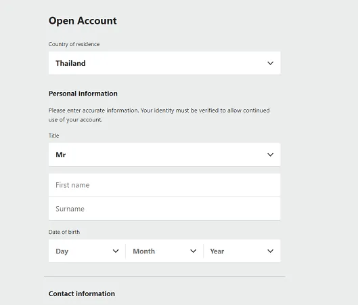The height and width of the screenshot is (305, 358).
Task: Click the identity verification notice text
Action: pyautogui.click(x=159, y=115)
